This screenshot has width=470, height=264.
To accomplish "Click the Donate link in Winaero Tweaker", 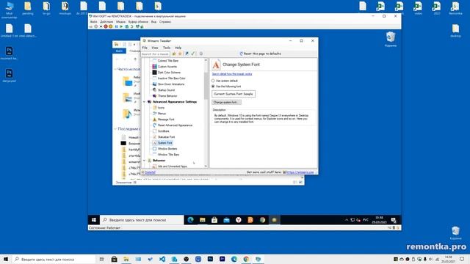I will point(150,172).
